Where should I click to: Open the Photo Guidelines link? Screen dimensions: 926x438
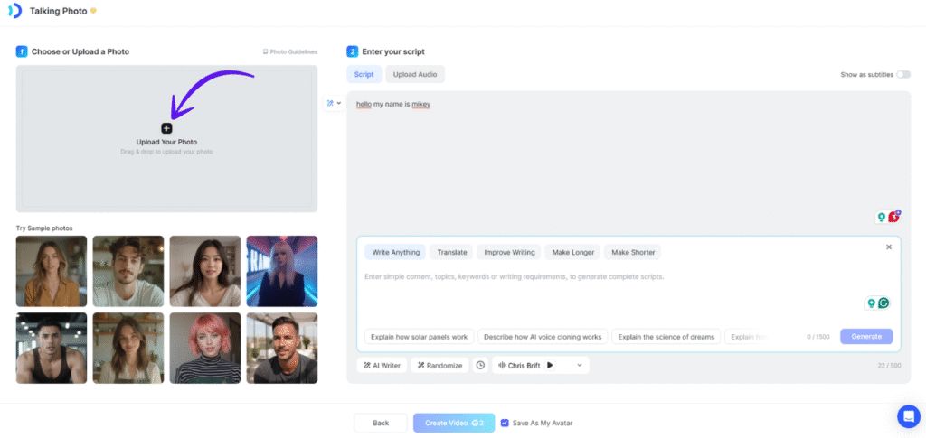click(290, 51)
